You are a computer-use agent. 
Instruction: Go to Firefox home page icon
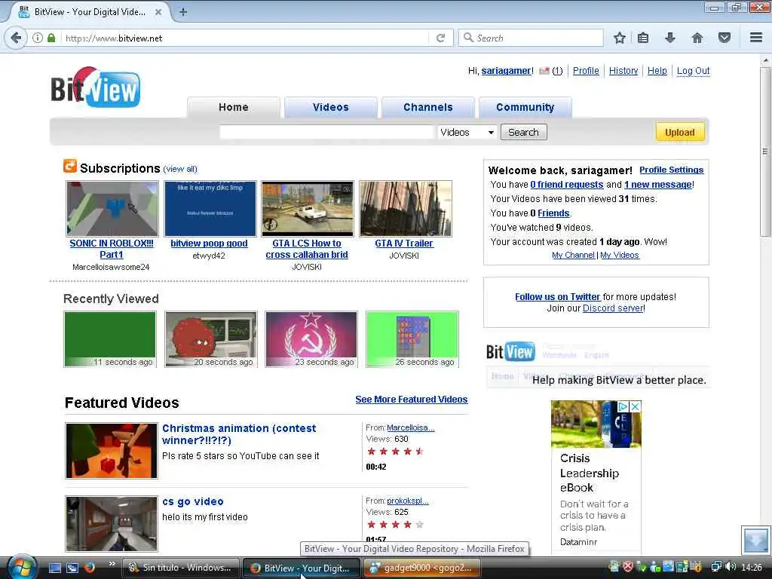click(697, 38)
